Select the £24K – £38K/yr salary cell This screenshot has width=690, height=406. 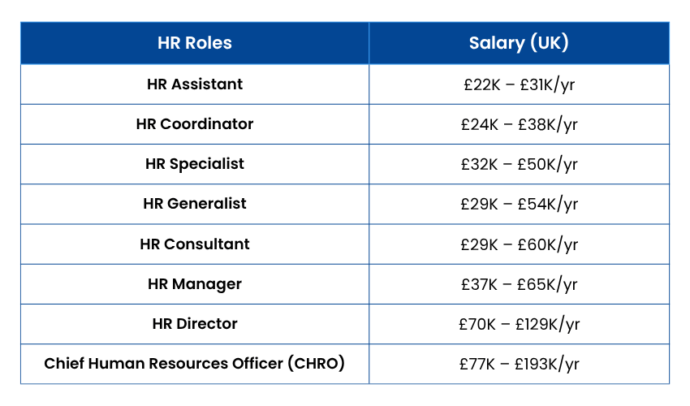519,124
